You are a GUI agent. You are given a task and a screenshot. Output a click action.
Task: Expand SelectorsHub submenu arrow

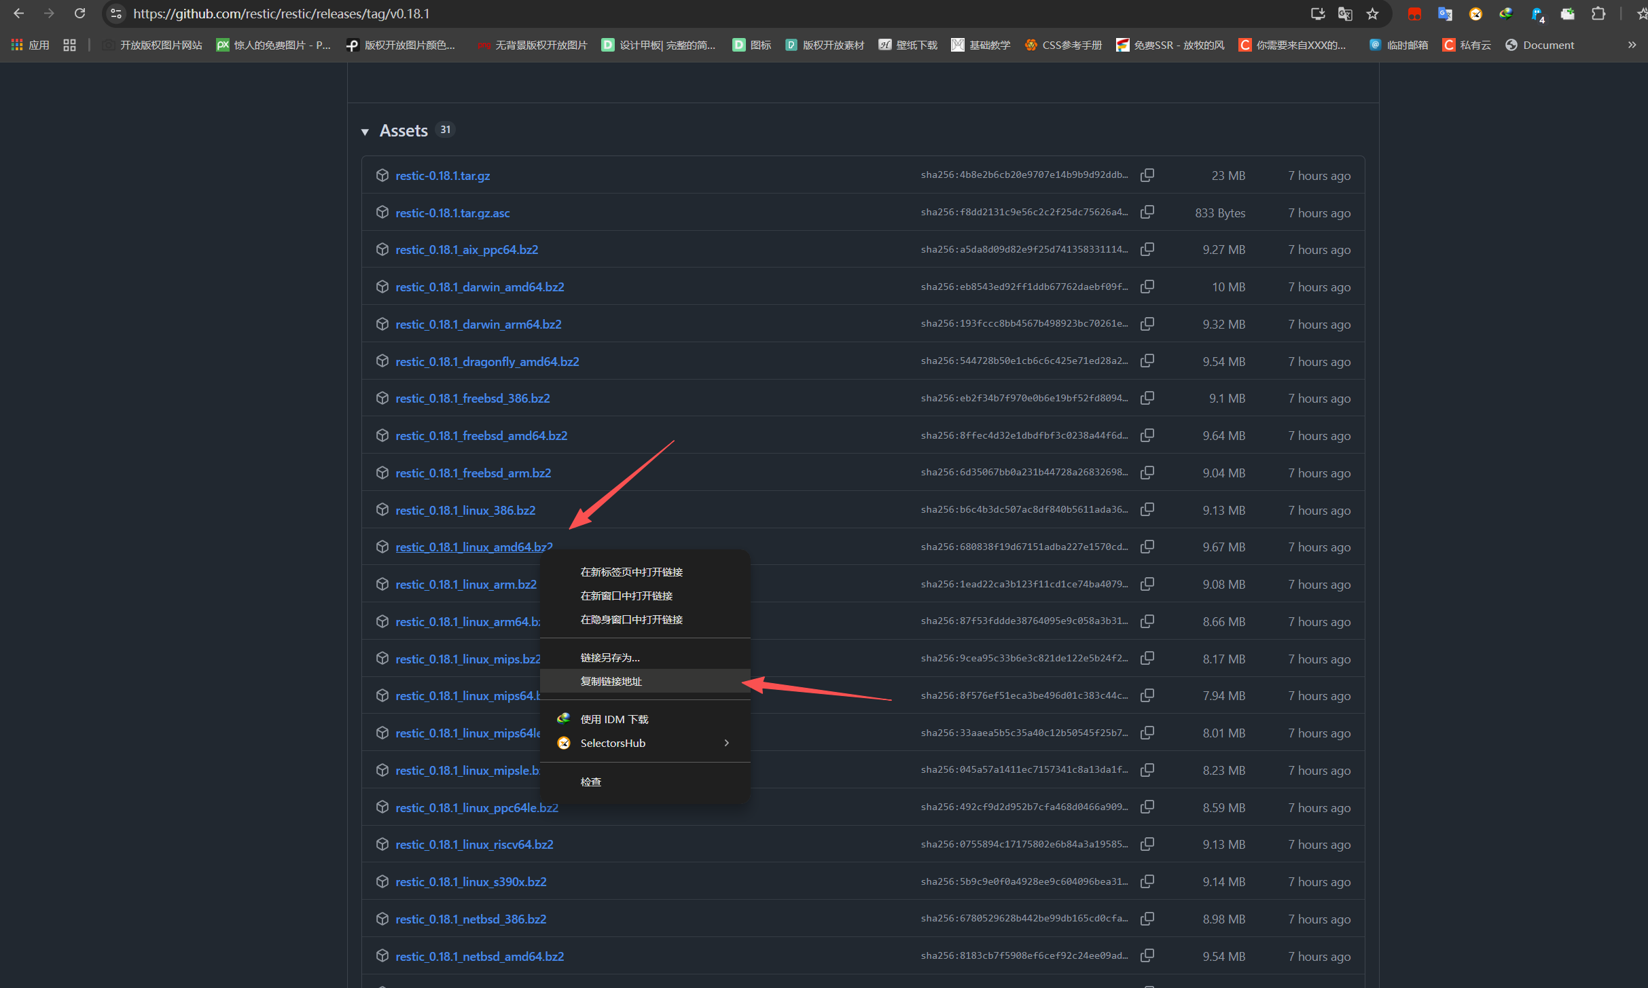pos(727,743)
